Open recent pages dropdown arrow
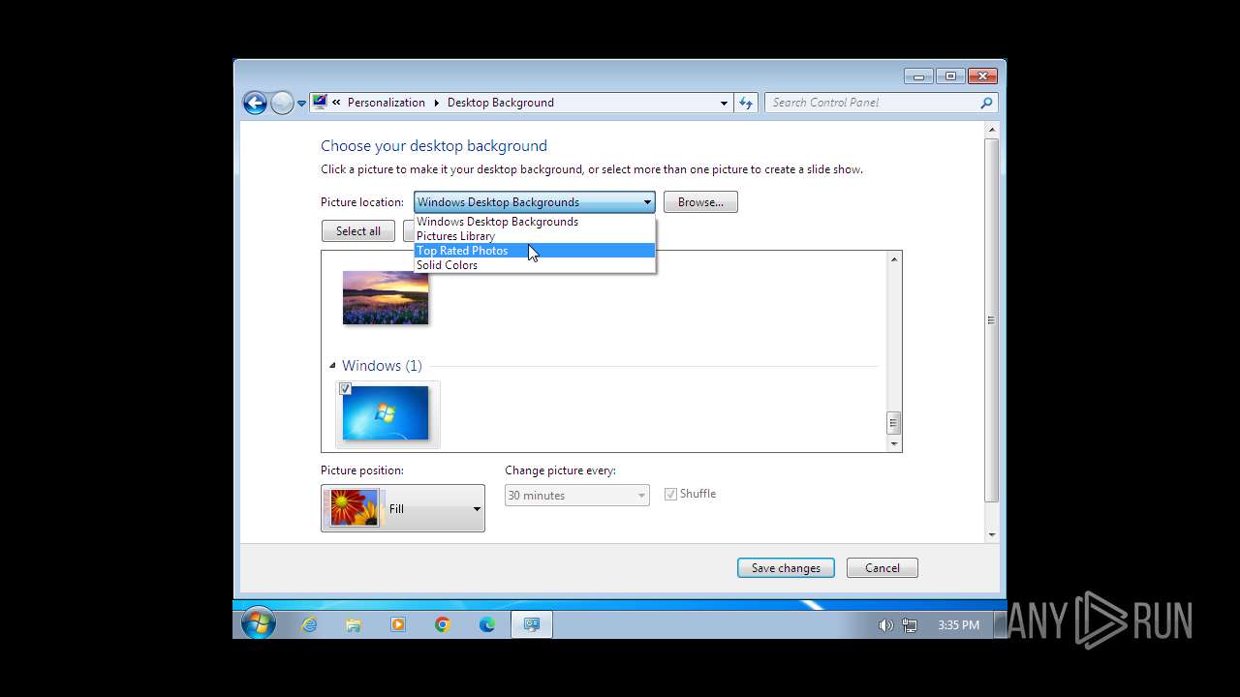Viewport: 1240px width, 697px height. point(301,103)
